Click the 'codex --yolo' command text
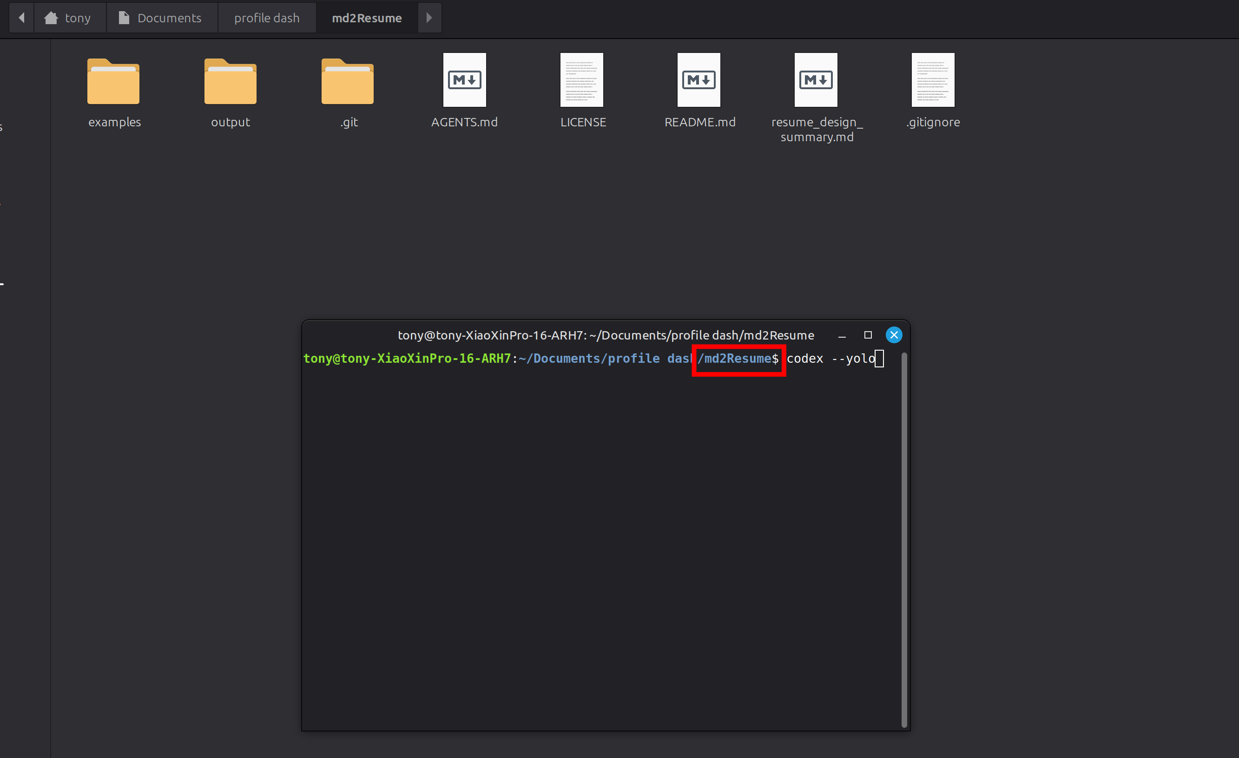Screen dimensions: 1239x758 [x=831, y=359]
